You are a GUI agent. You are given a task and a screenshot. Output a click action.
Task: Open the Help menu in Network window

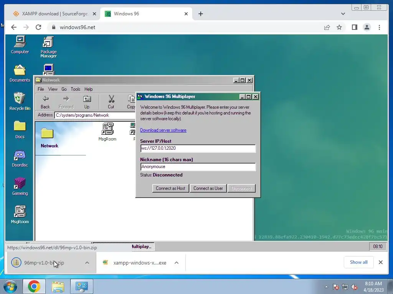click(x=89, y=89)
